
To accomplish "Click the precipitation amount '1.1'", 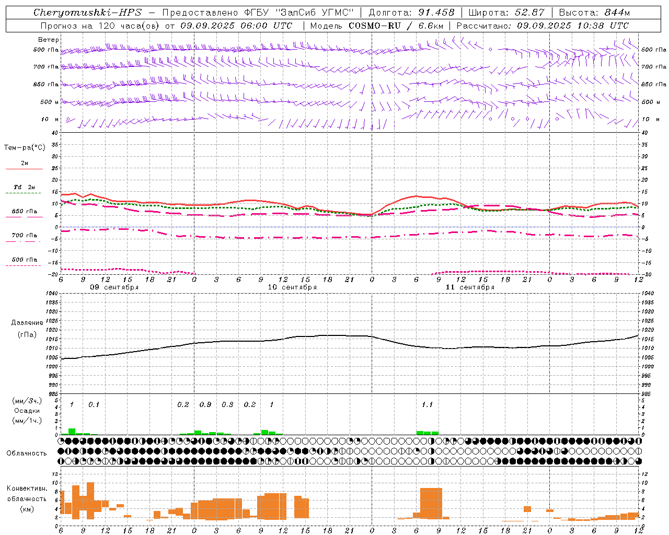I will (x=428, y=405).
